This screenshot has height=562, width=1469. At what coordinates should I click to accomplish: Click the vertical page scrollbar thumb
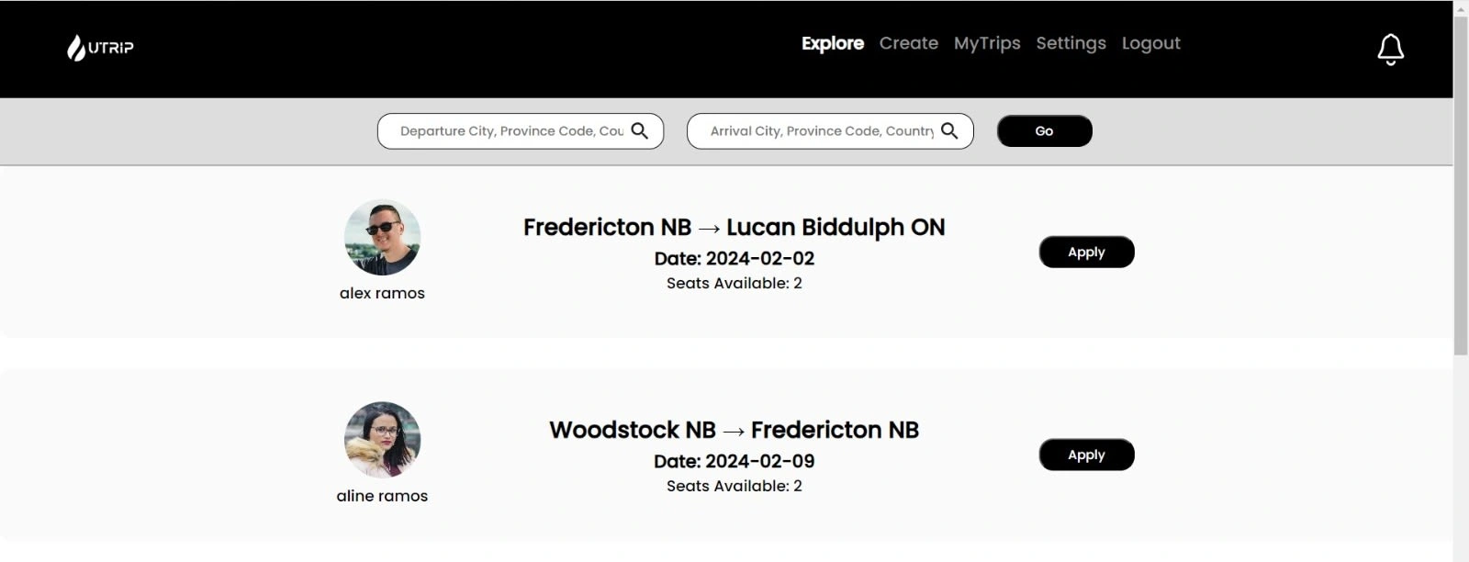[1461, 185]
